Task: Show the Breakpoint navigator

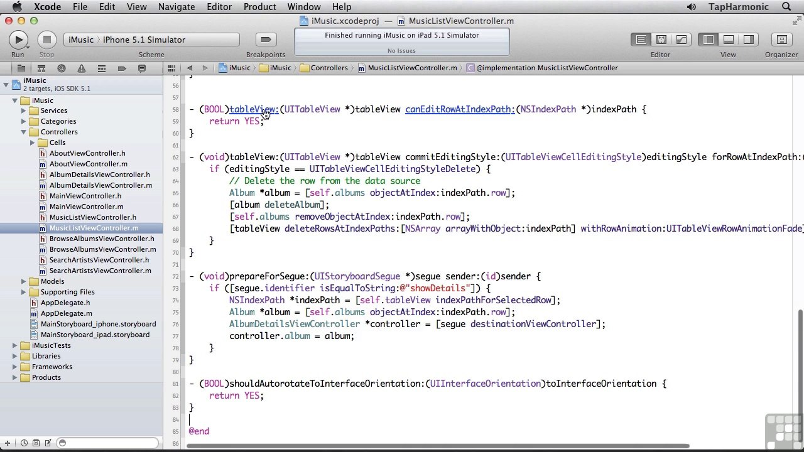Action: click(121, 68)
